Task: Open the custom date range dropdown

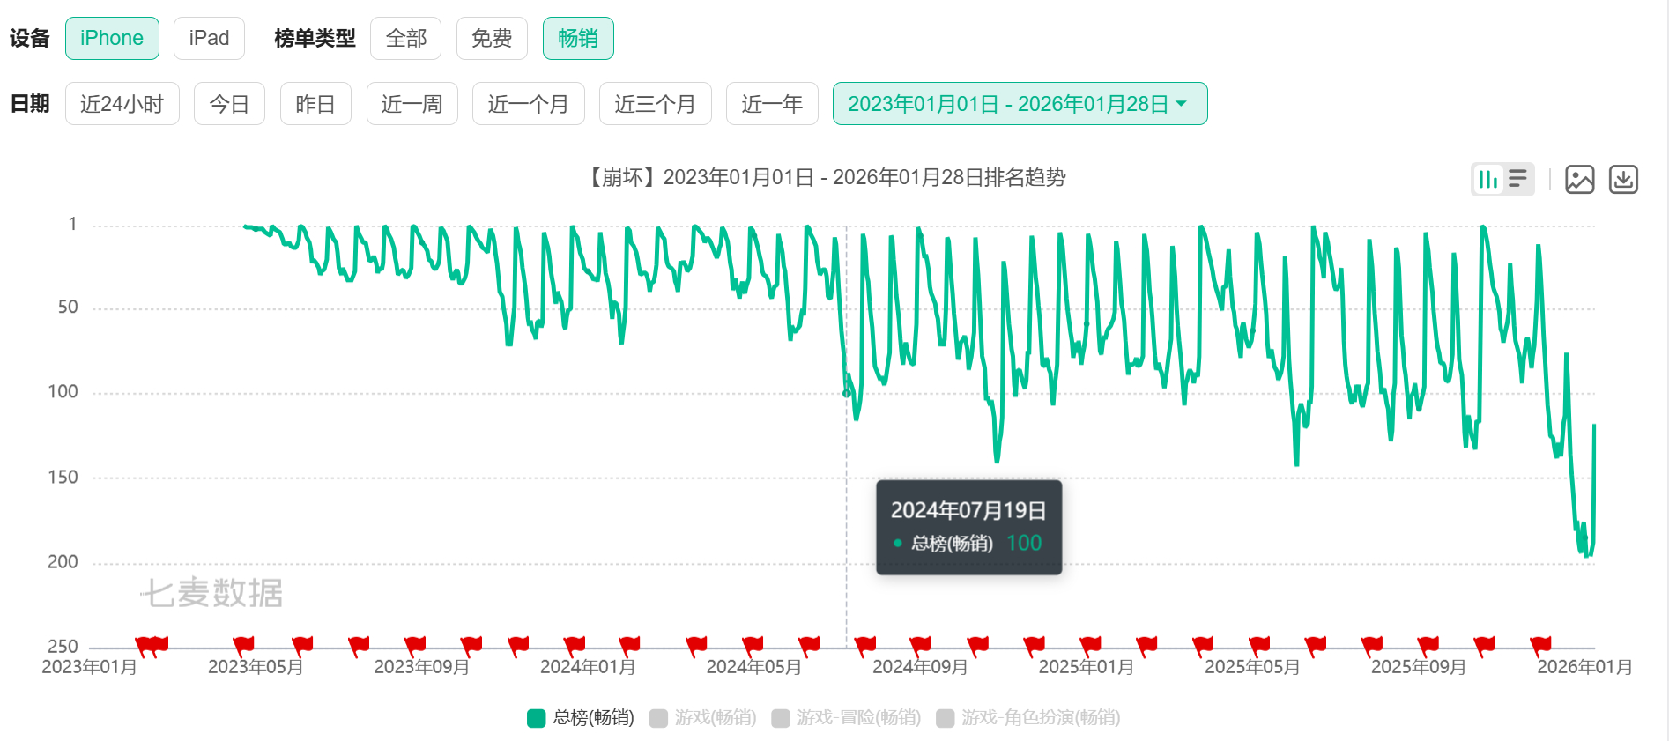Action: click(1020, 104)
